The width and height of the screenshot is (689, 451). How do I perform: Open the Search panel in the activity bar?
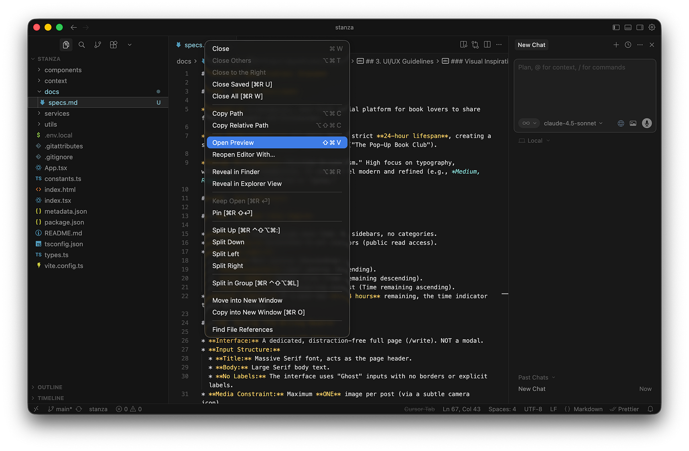(x=81, y=44)
